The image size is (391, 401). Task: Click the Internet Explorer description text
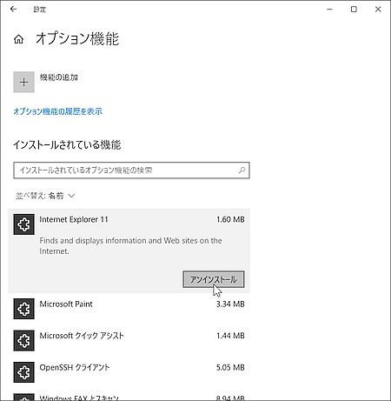[x=131, y=246]
